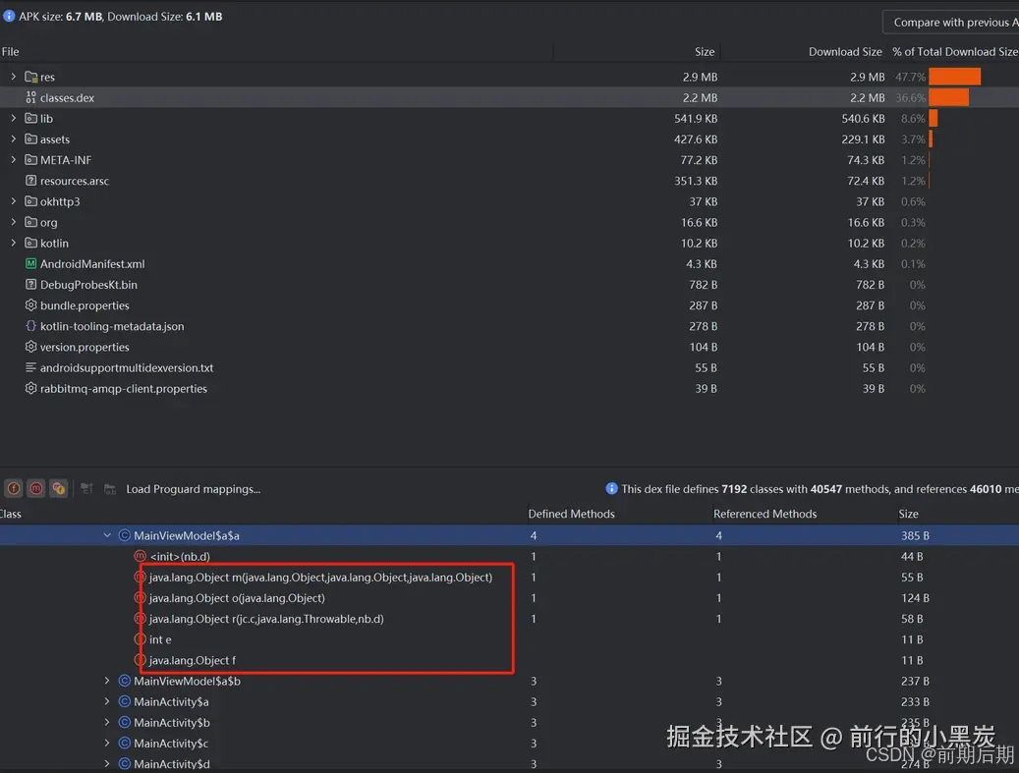The width and height of the screenshot is (1019, 773).
Task: Click the Deobfuscate names toolbar icon
Action: click(x=86, y=488)
